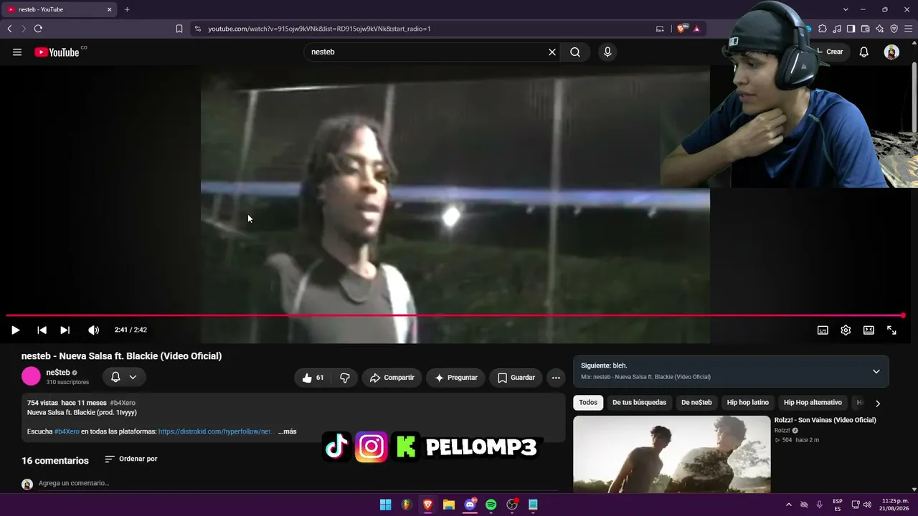Expand the description with ...más
The height and width of the screenshot is (516, 918).
pyautogui.click(x=287, y=431)
